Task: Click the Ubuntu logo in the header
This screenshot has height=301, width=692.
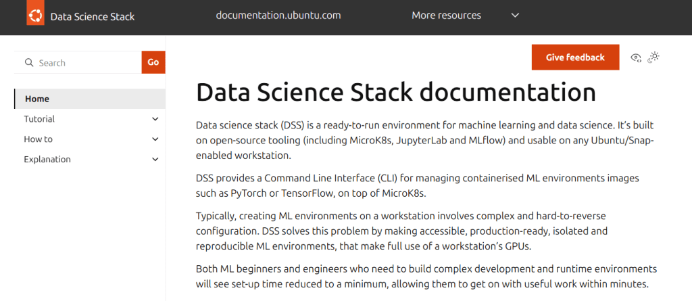Action: click(x=35, y=16)
